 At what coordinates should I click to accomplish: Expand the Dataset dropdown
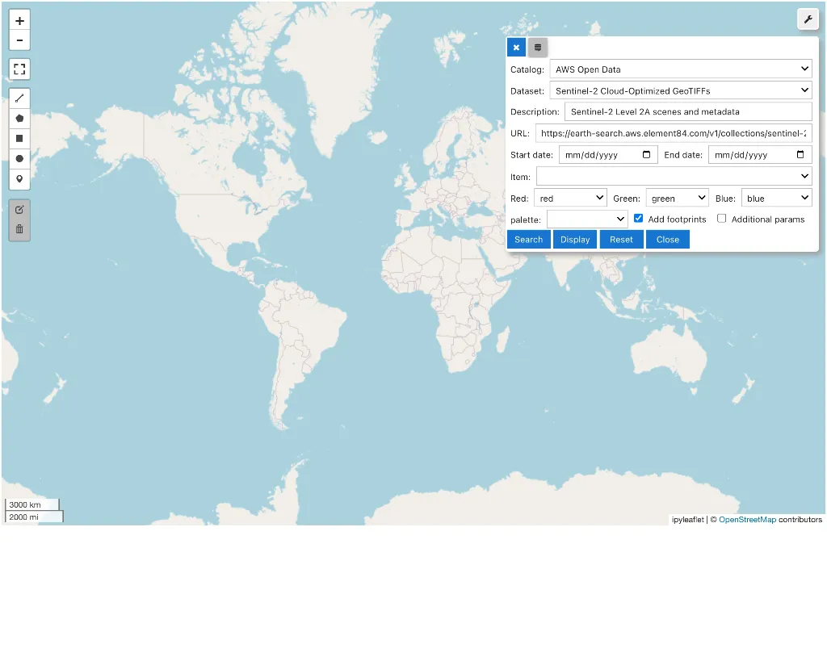[x=680, y=91]
